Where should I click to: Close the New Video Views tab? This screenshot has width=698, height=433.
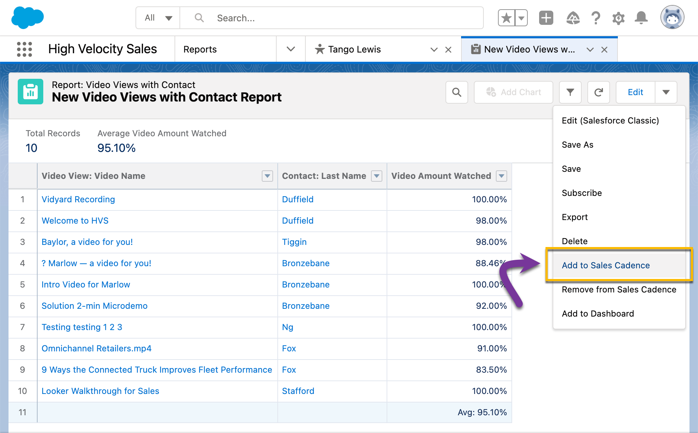[x=604, y=50]
